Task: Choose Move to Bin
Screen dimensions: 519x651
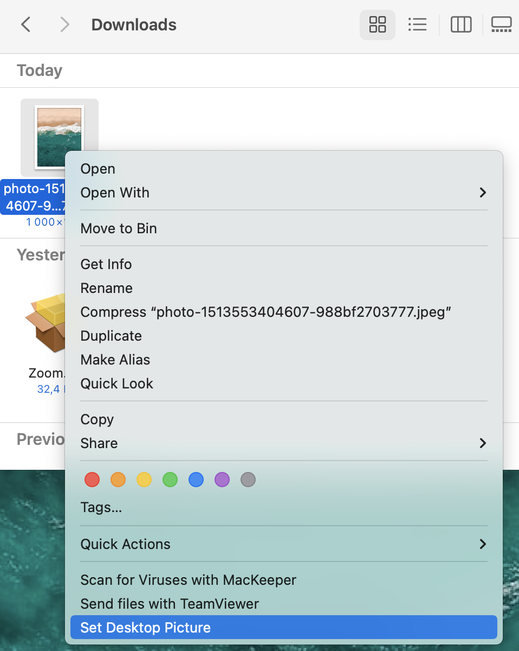Action: [x=284, y=228]
